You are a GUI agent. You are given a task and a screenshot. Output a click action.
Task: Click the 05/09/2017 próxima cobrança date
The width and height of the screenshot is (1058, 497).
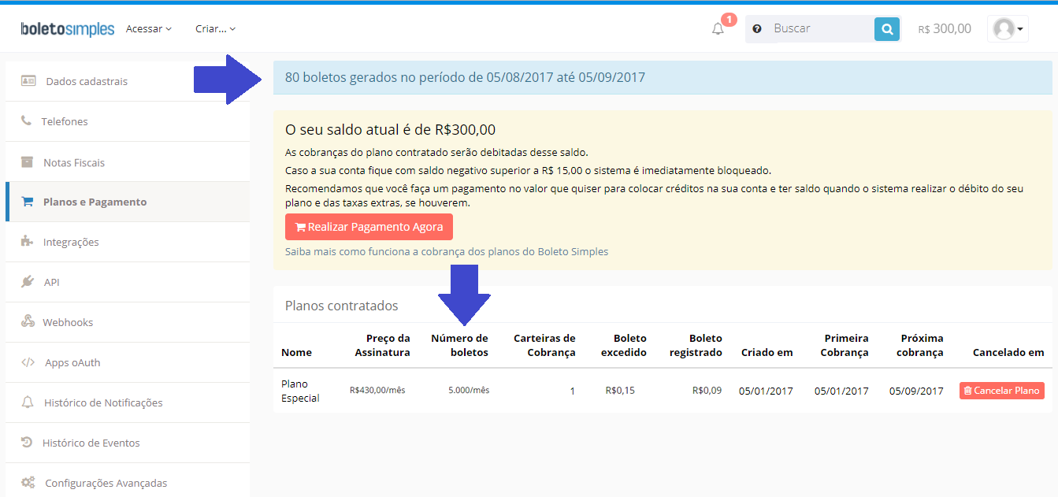[x=916, y=391]
